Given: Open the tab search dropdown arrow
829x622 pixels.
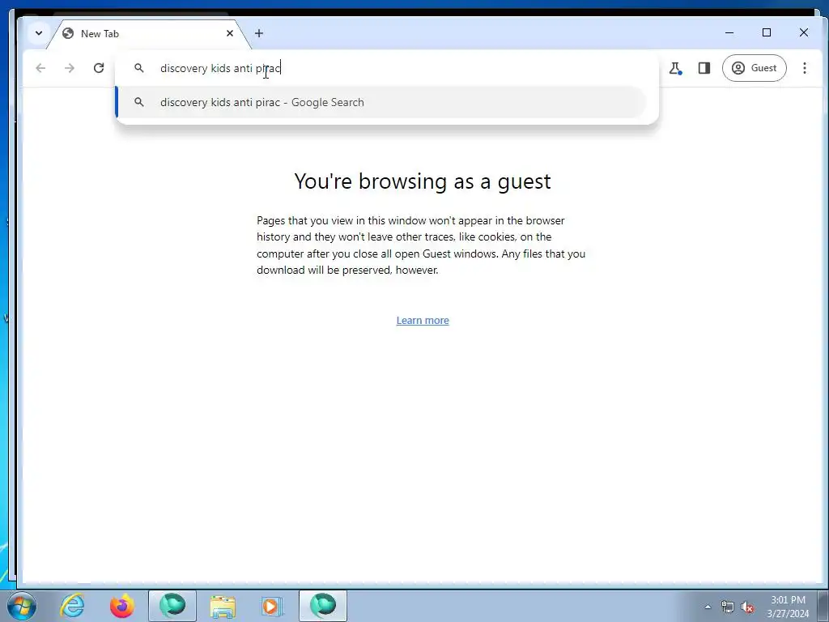Looking at the screenshot, I should coord(39,32).
